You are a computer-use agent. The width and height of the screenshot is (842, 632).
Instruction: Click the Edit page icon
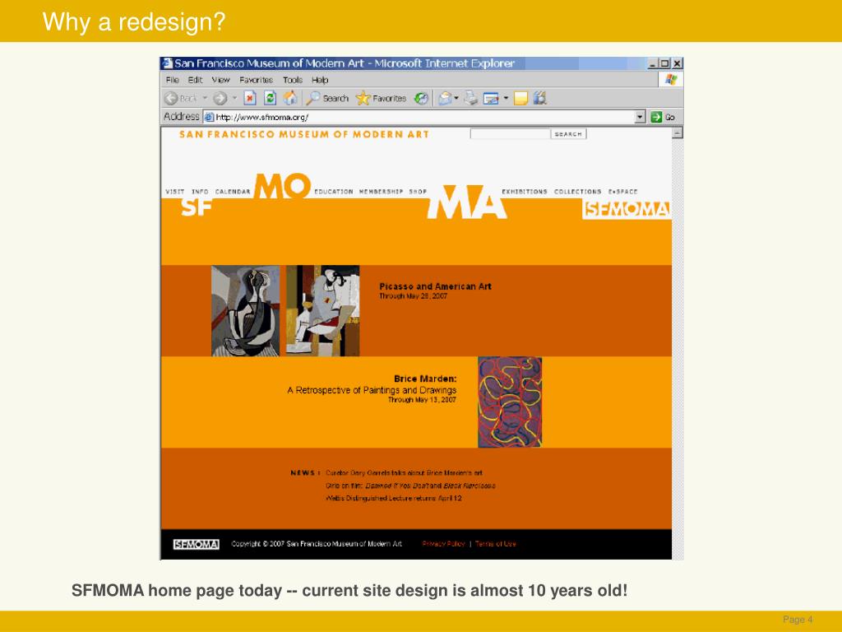pos(491,99)
